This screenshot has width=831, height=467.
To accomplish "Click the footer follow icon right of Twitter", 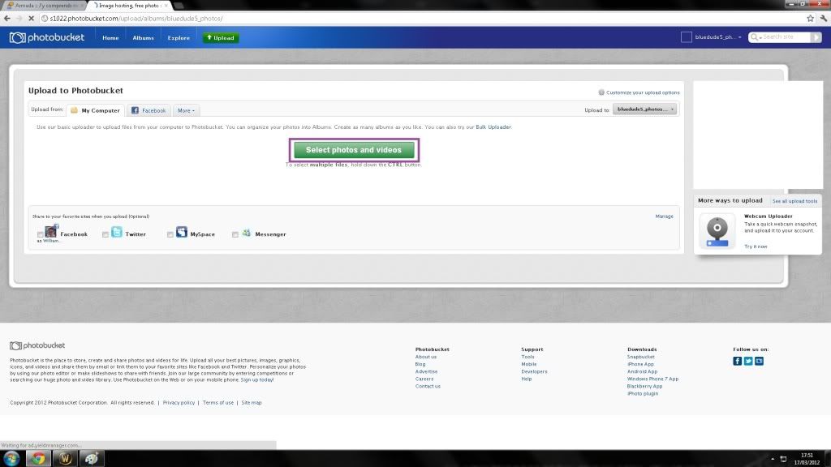I will [x=760, y=361].
